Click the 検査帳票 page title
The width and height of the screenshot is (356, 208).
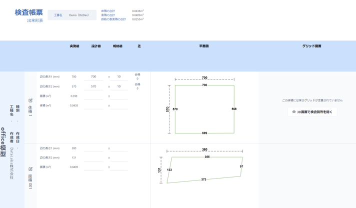(29, 12)
